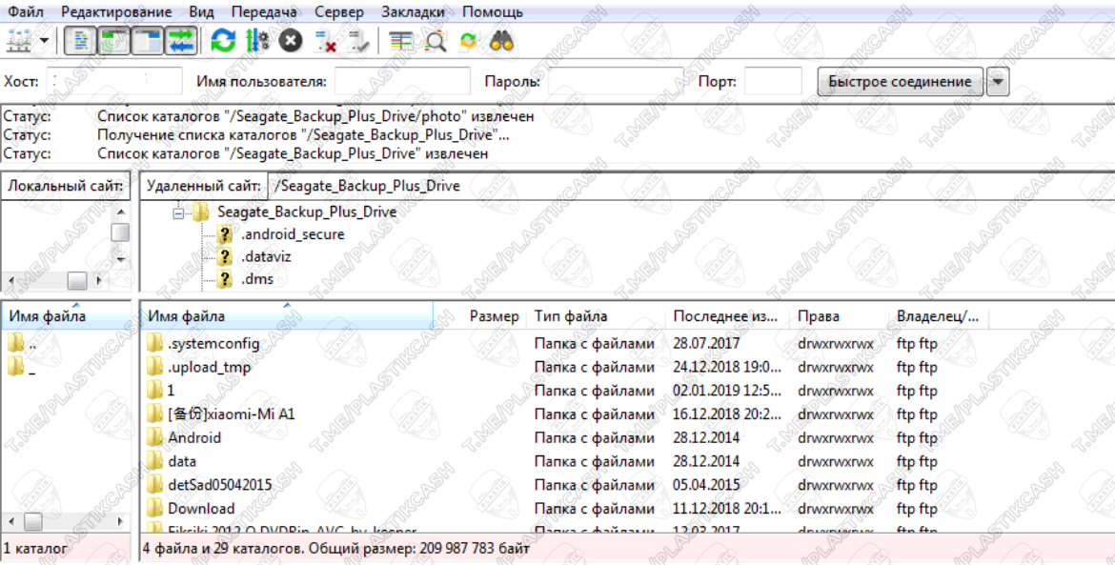
Task: Click the disconnect from server icon
Action: point(325,40)
